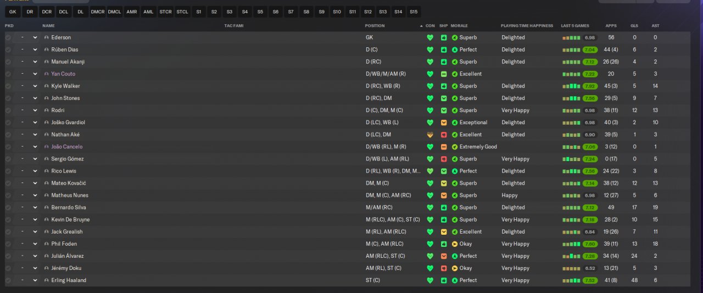Sort the table by the Name column
The height and width of the screenshot is (293, 703).
coord(48,26)
